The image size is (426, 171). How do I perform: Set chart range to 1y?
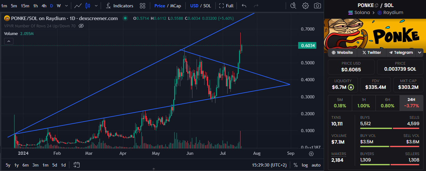click(x=17, y=165)
